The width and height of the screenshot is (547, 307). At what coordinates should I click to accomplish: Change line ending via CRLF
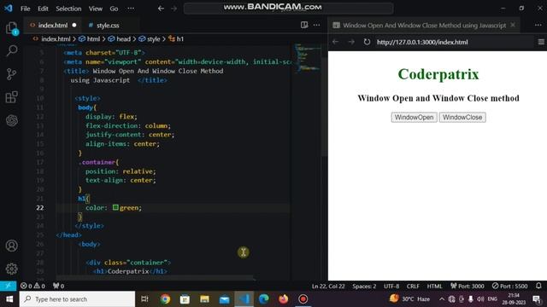tap(413, 286)
